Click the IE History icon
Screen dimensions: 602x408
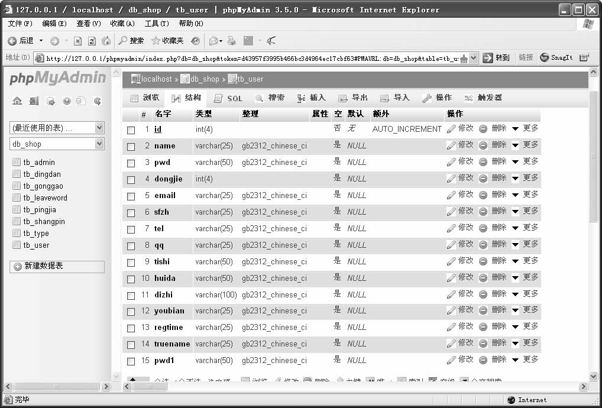click(x=195, y=41)
